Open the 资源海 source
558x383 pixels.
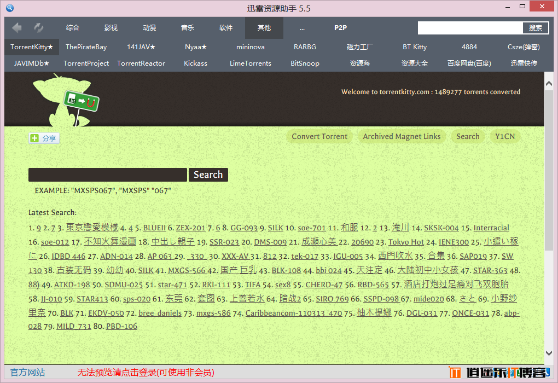click(360, 63)
